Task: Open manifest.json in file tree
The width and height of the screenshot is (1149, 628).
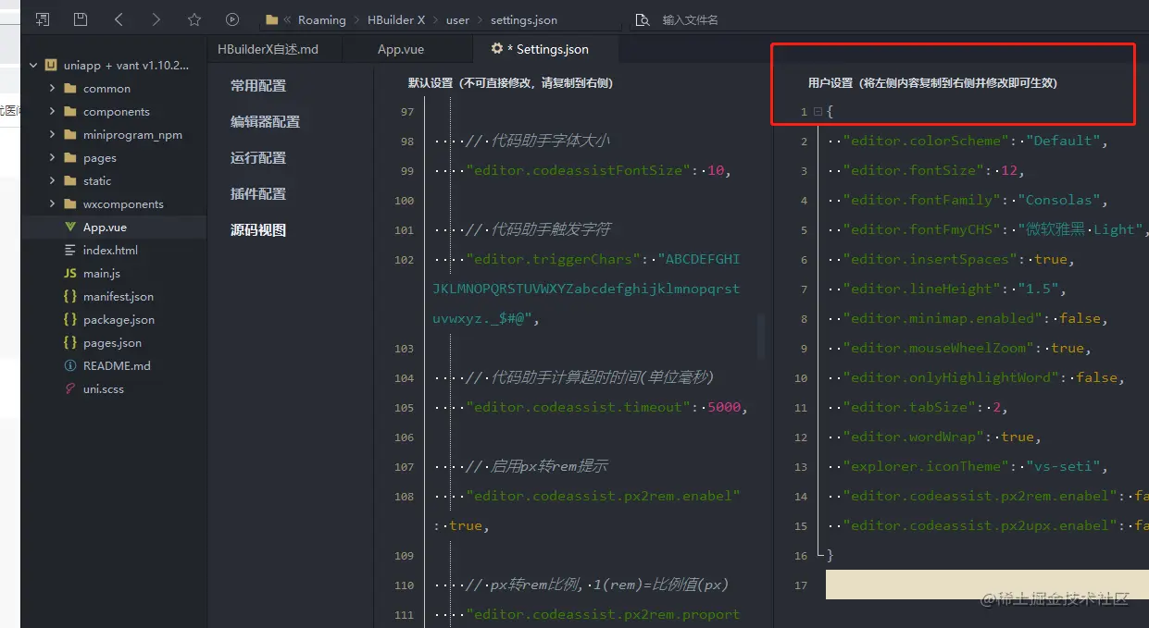Action: pos(119,297)
